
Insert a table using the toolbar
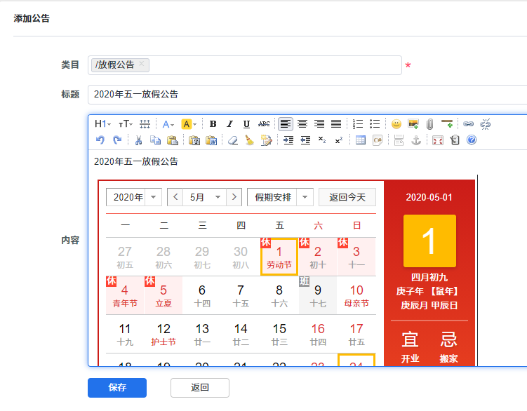point(360,140)
